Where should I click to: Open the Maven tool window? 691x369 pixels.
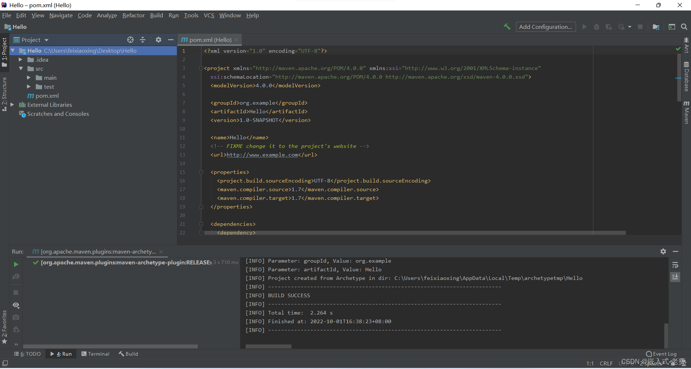686,112
